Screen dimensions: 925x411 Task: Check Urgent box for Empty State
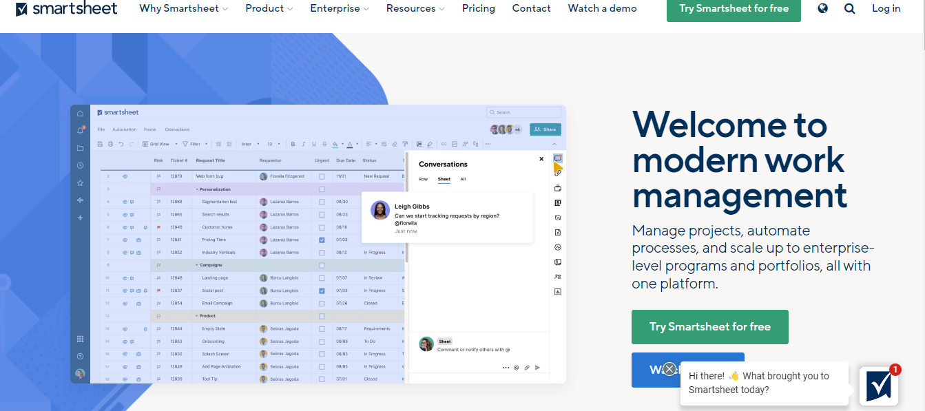[x=322, y=328]
